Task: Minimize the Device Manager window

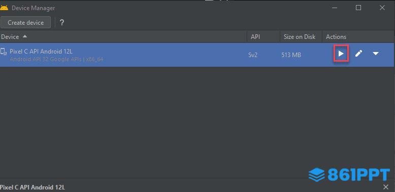Action: (x=335, y=8)
